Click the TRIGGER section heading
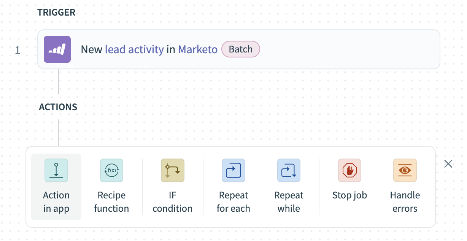Viewport: 467px width, 241px height. (x=56, y=12)
